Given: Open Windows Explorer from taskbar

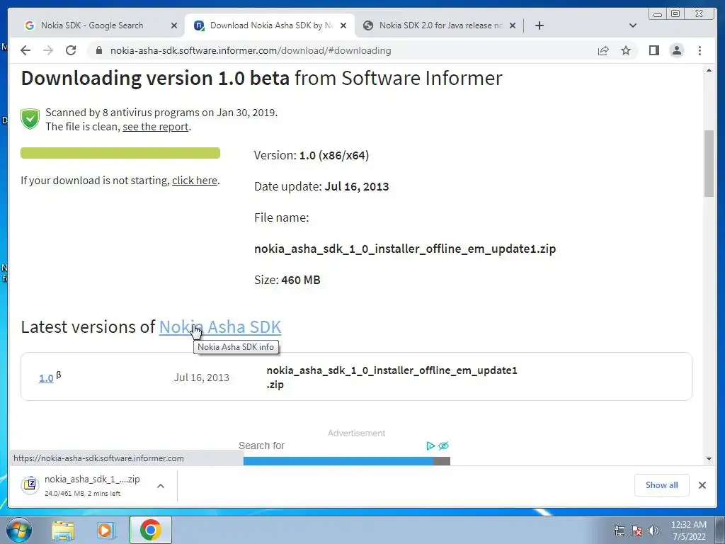Looking at the screenshot, I should [63, 531].
